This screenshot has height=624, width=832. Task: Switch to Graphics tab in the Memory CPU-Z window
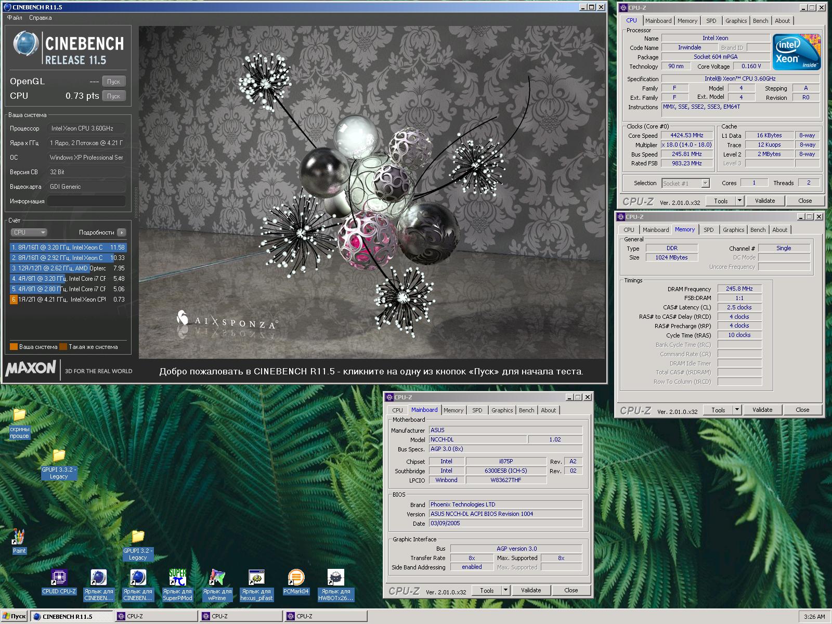point(733,230)
